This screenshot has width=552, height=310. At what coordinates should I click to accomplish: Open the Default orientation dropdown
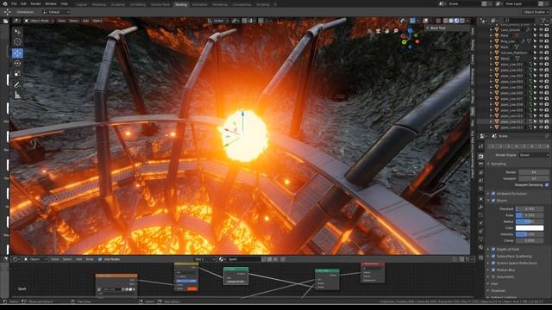pos(55,12)
